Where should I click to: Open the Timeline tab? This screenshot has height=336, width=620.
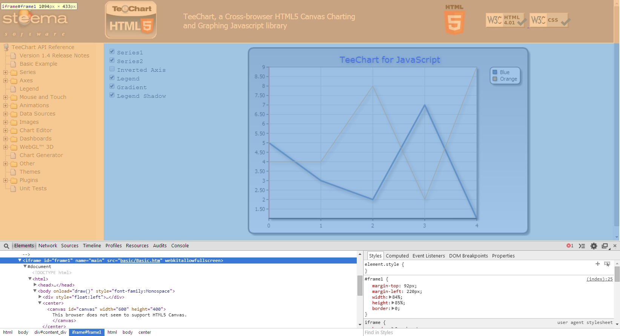92,246
